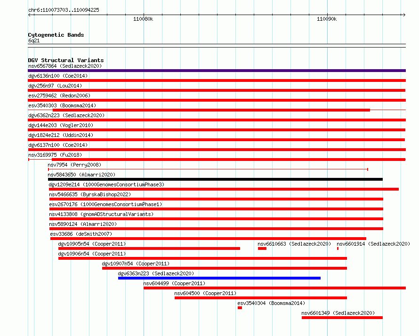Select nsv5890124 (Almarri2020) label
419x336 pixels.
point(83,224)
